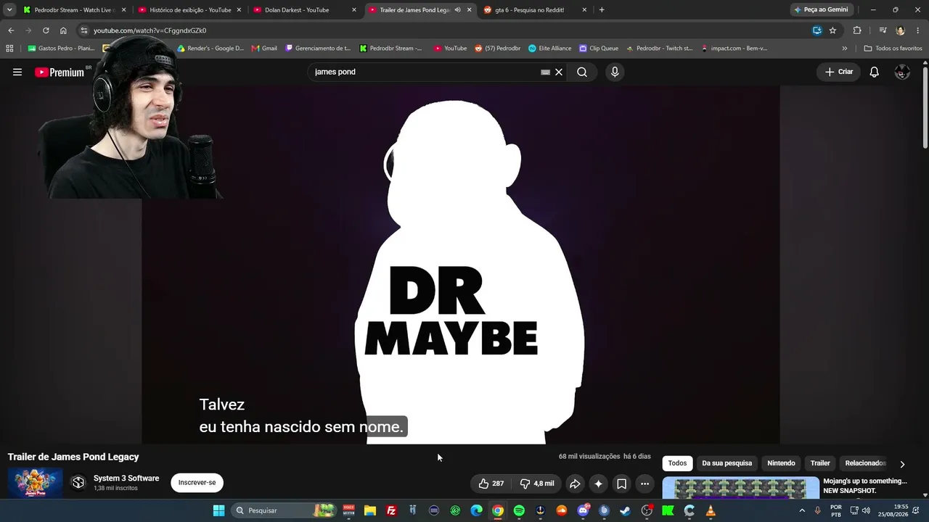
Task: Select the Nintendo filter chip
Action: tap(781, 463)
